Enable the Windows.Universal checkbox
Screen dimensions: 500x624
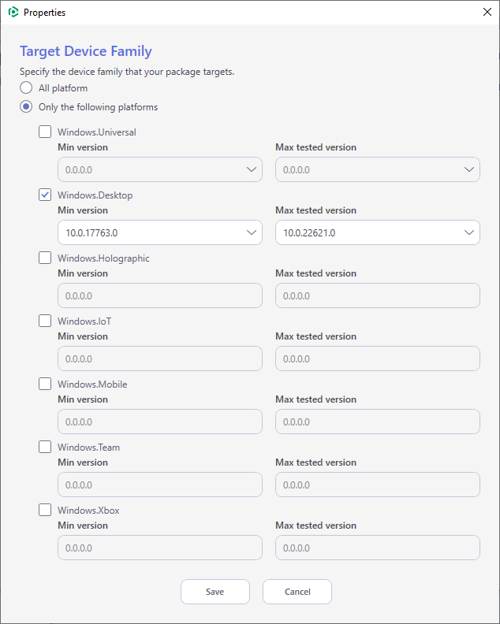(x=45, y=132)
